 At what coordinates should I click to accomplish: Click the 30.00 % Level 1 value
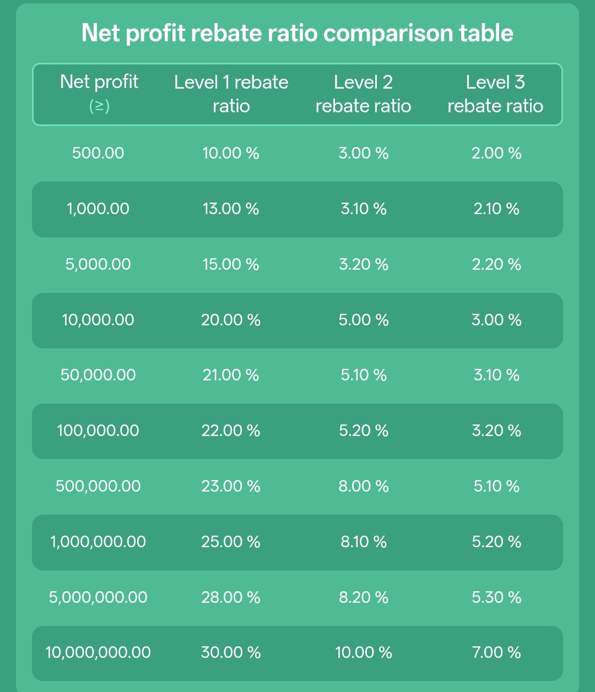[x=231, y=652]
